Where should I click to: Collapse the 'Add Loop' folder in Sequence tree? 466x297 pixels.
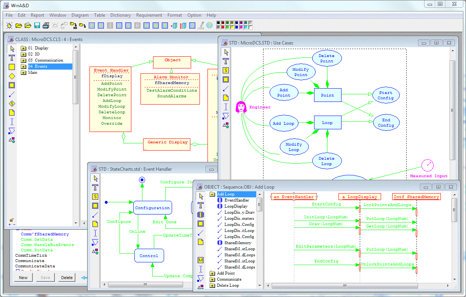(212, 194)
